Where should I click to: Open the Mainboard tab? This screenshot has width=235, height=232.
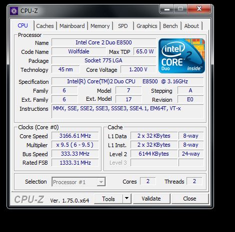coord(72,26)
